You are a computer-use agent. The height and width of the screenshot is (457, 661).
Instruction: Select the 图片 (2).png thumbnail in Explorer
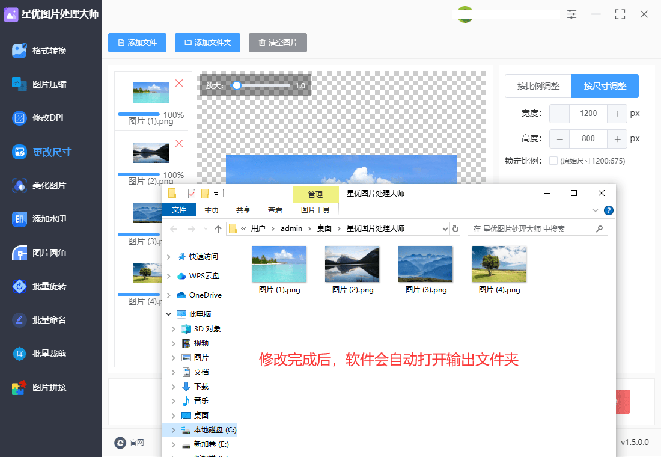click(x=352, y=263)
